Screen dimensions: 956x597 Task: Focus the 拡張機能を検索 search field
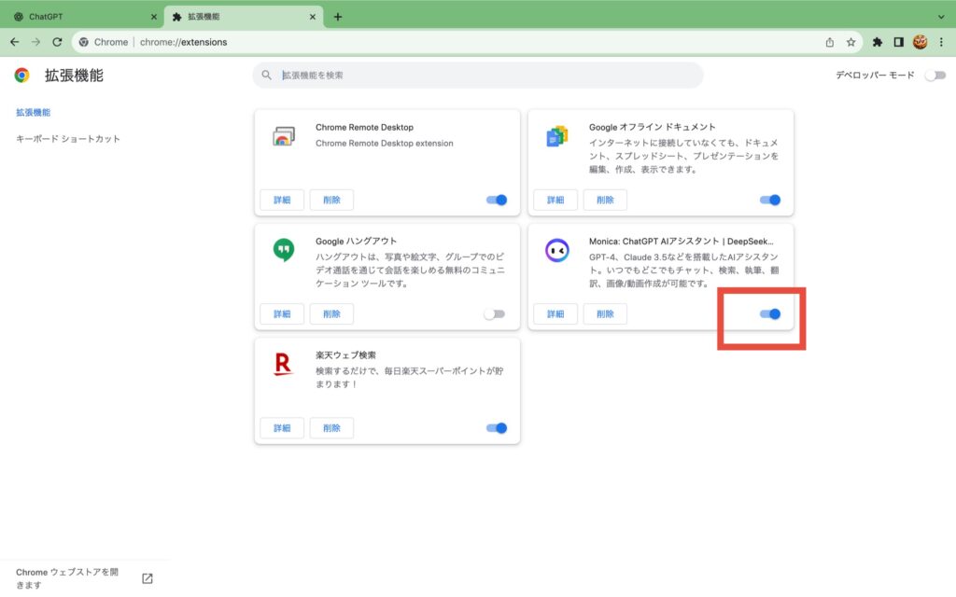(478, 75)
